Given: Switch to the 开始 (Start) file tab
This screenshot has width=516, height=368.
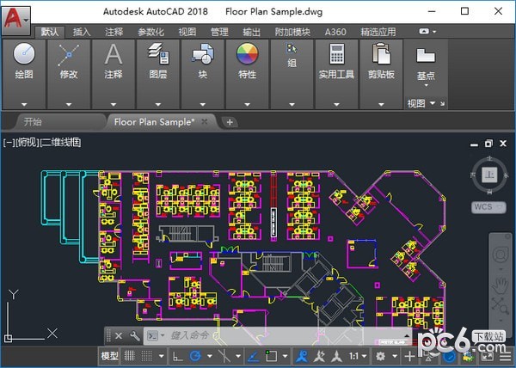Looking at the screenshot, I should click(x=33, y=121).
